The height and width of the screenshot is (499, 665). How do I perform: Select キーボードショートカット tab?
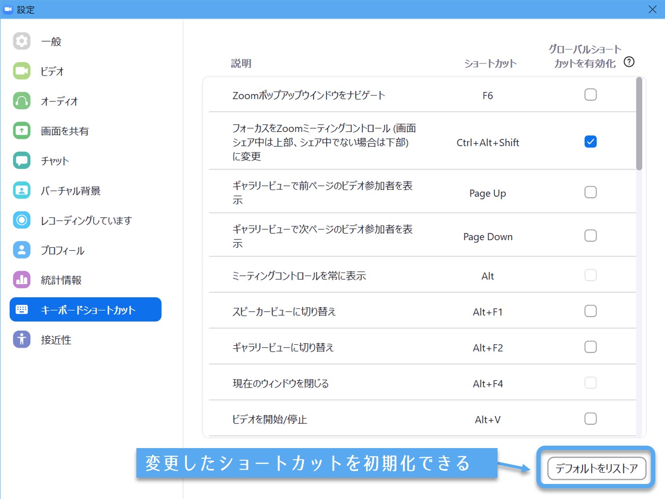pos(85,309)
